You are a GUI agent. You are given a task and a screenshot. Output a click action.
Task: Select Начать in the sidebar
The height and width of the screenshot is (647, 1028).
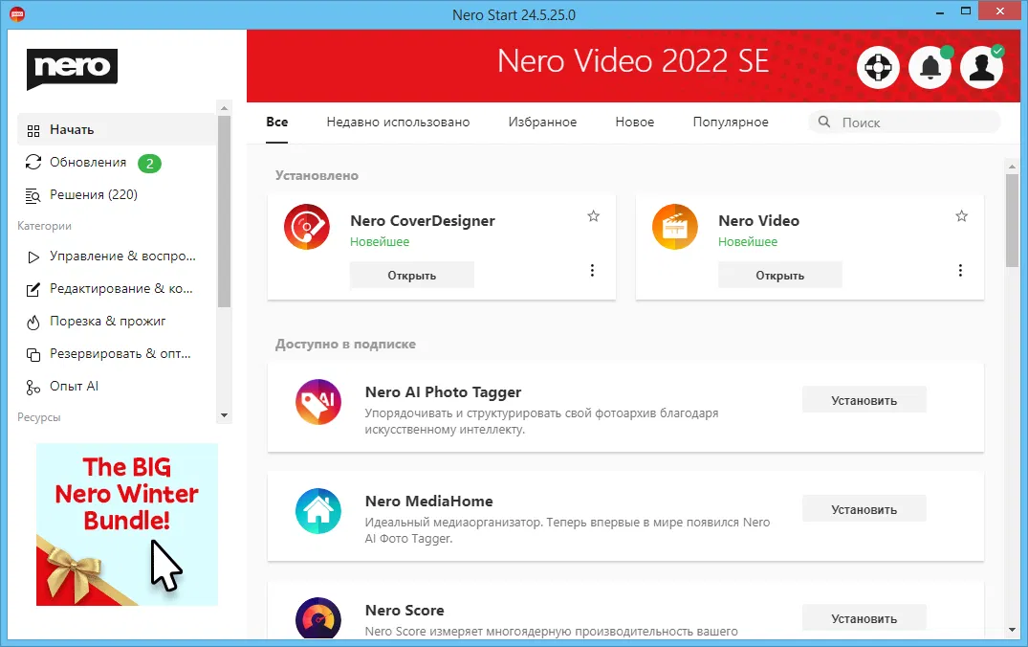[117, 130]
